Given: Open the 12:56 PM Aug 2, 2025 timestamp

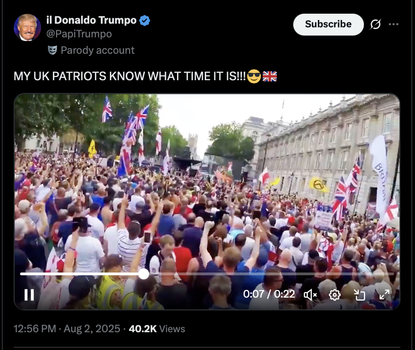Looking at the screenshot, I should pyautogui.click(x=67, y=329).
